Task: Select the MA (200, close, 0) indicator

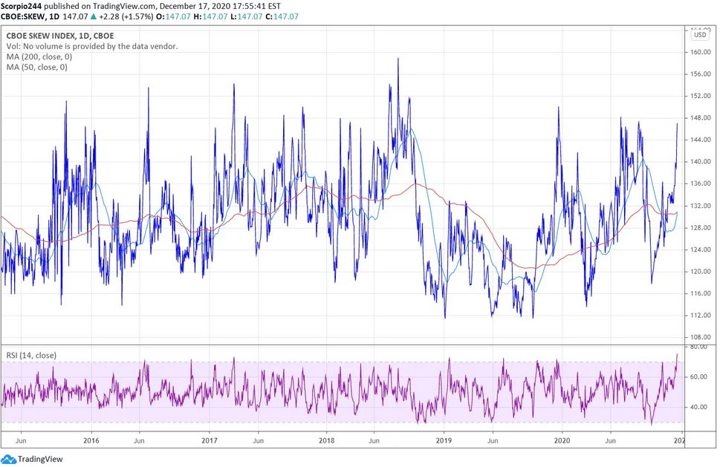Action: [x=39, y=57]
